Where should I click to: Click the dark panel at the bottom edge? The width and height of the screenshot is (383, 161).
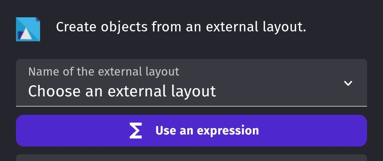[x=191, y=157]
